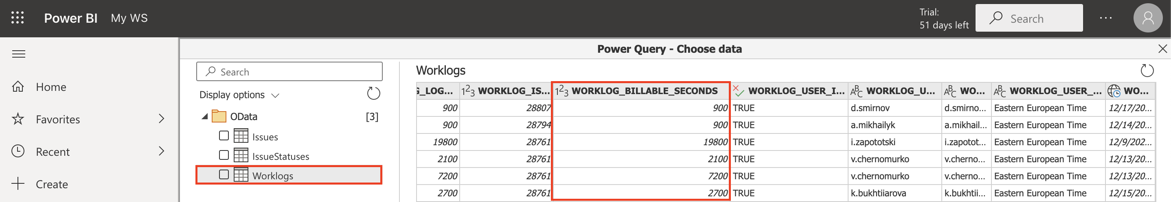
Task: Open the more options ellipsis menu
Action: coord(1105,18)
